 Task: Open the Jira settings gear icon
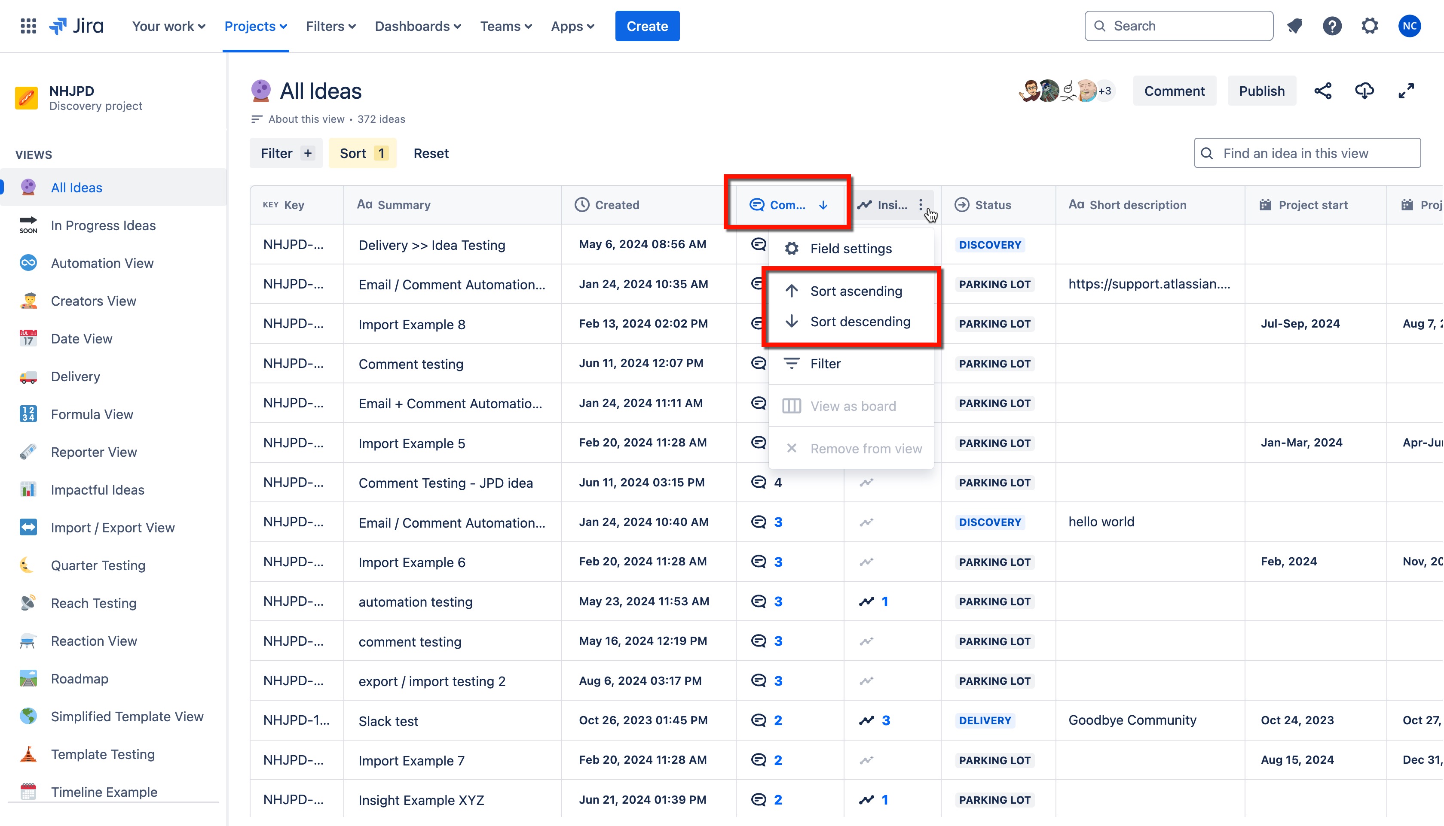[x=1369, y=25]
